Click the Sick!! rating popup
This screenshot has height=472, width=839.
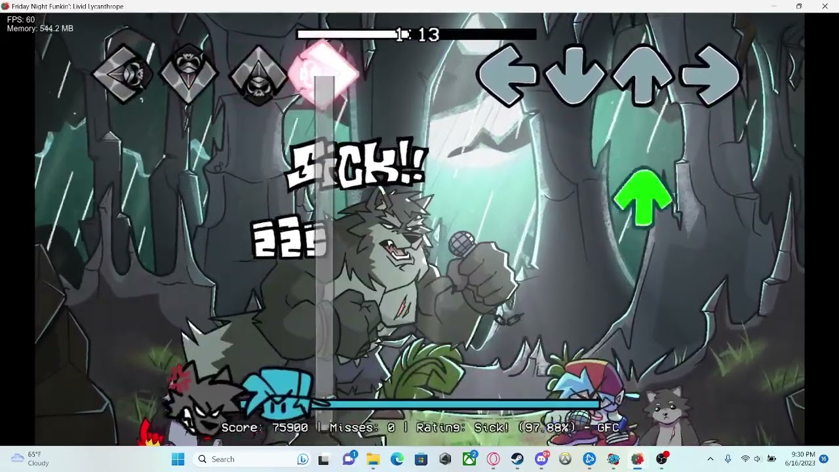click(x=357, y=165)
